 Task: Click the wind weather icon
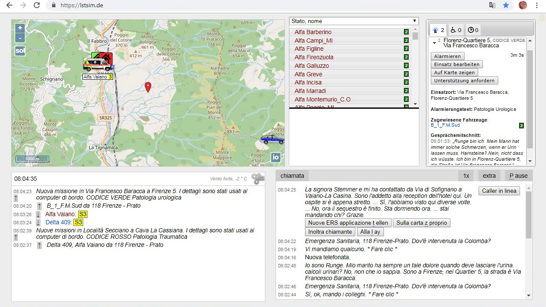click(258, 179)
